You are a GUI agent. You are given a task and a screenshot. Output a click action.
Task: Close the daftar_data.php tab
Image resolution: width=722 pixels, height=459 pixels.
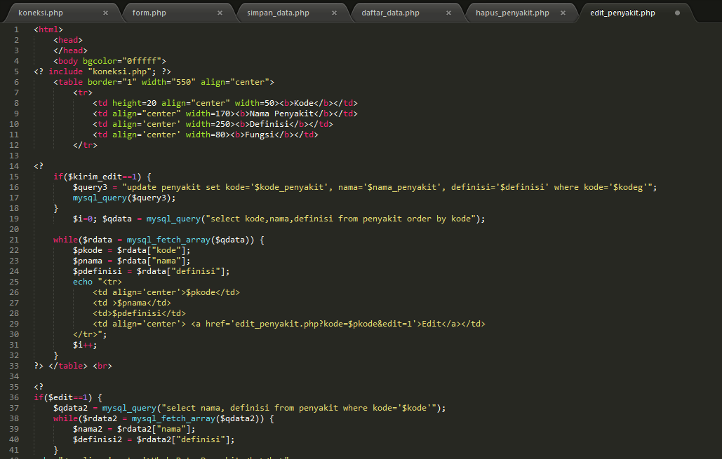click(x=448, y=12)
